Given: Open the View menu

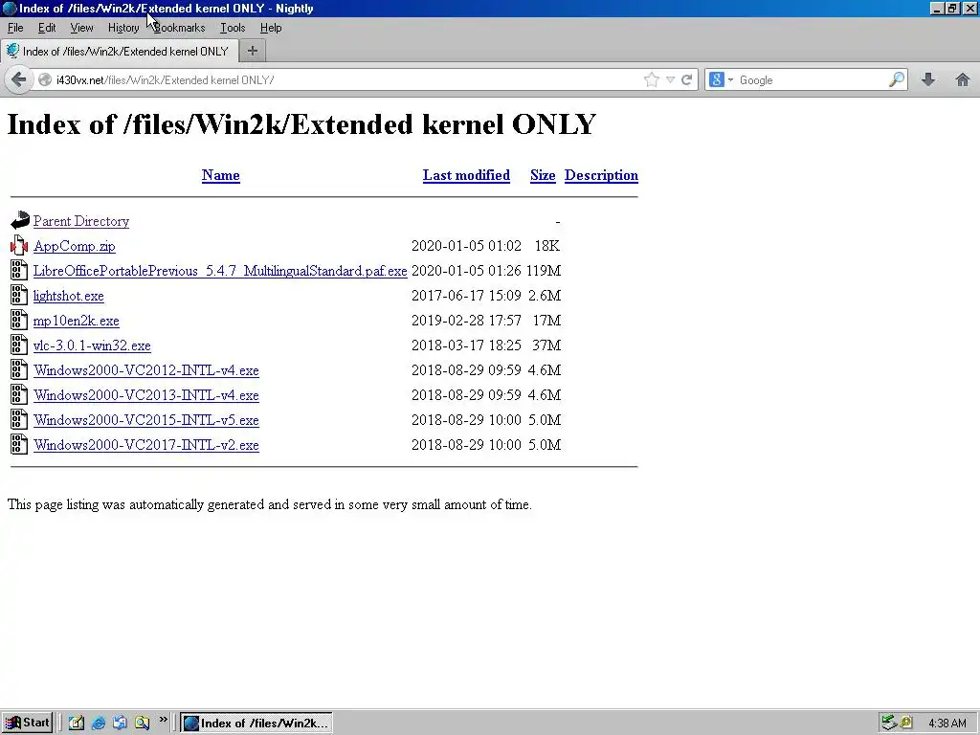Looking at the screenshot, I should coord(81,28).
